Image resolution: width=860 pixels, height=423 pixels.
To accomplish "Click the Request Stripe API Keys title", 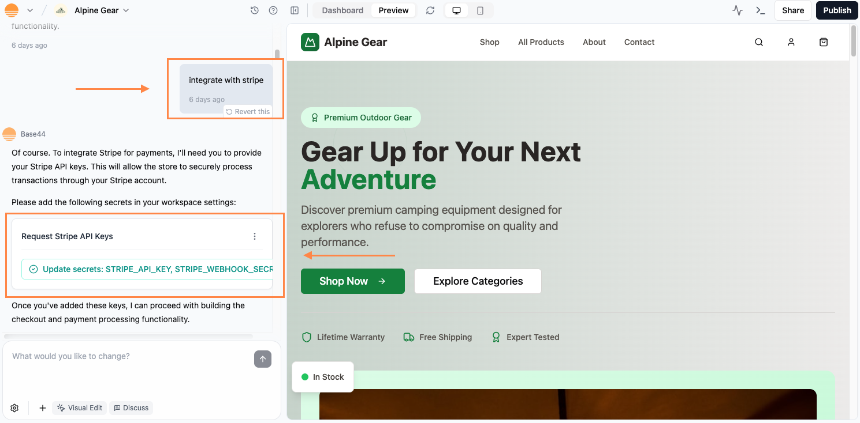I will pyautogui.click(x=67, y=236).
